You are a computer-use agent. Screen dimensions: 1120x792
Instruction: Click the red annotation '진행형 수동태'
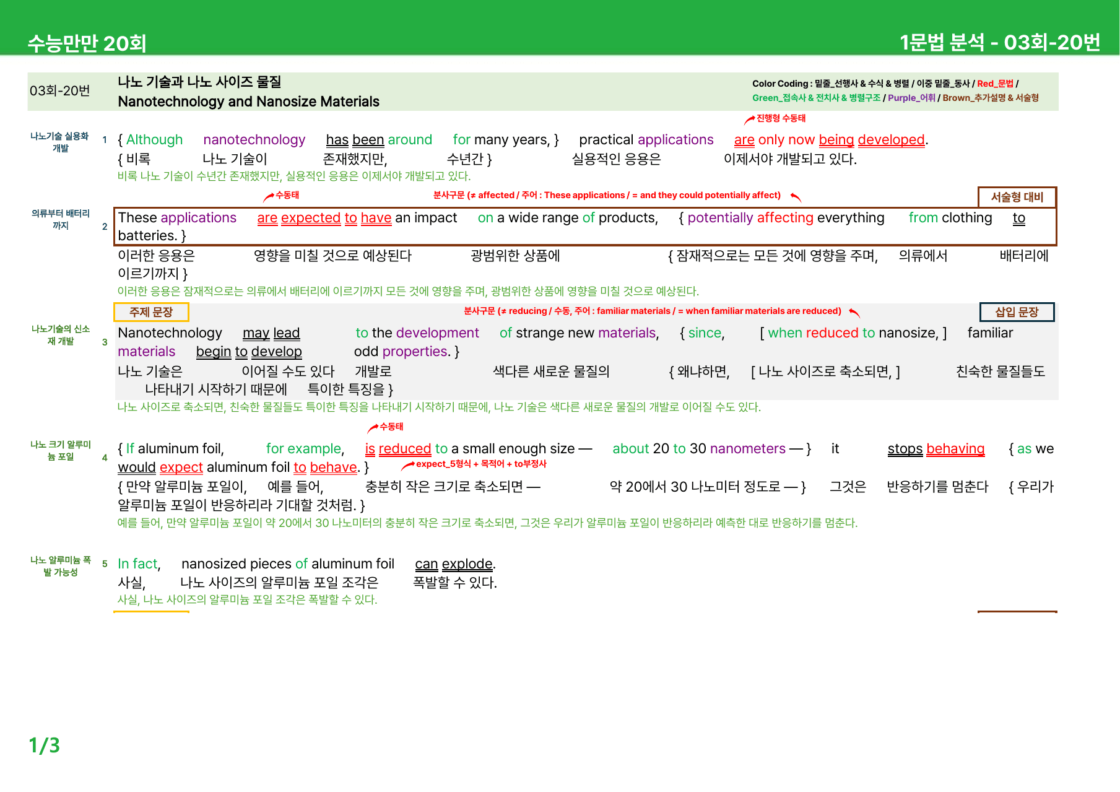pos(781,118)
